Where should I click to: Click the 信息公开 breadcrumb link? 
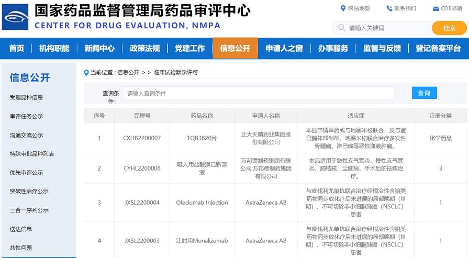(128, 72)
